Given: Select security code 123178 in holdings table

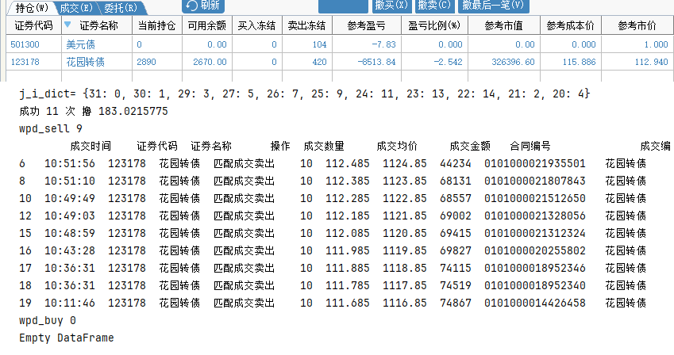Looking at the screenshot, I should pos(25,62).
